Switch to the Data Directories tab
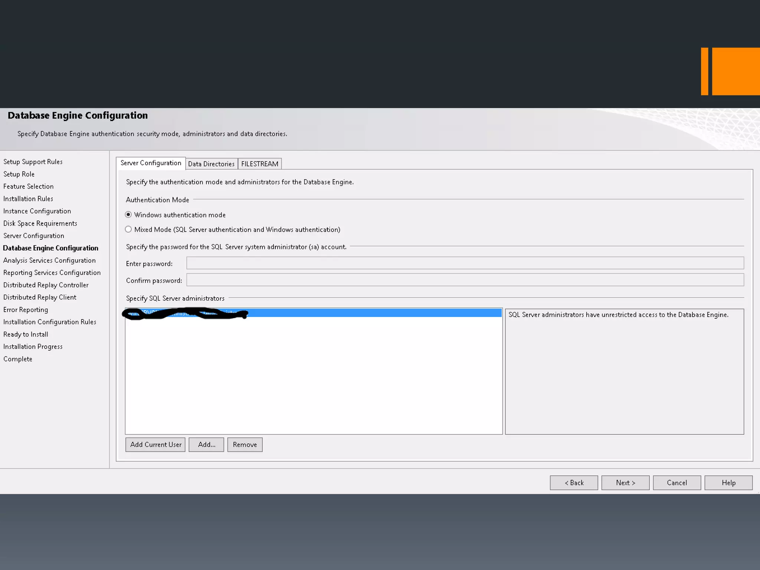 tap(211, 164)
